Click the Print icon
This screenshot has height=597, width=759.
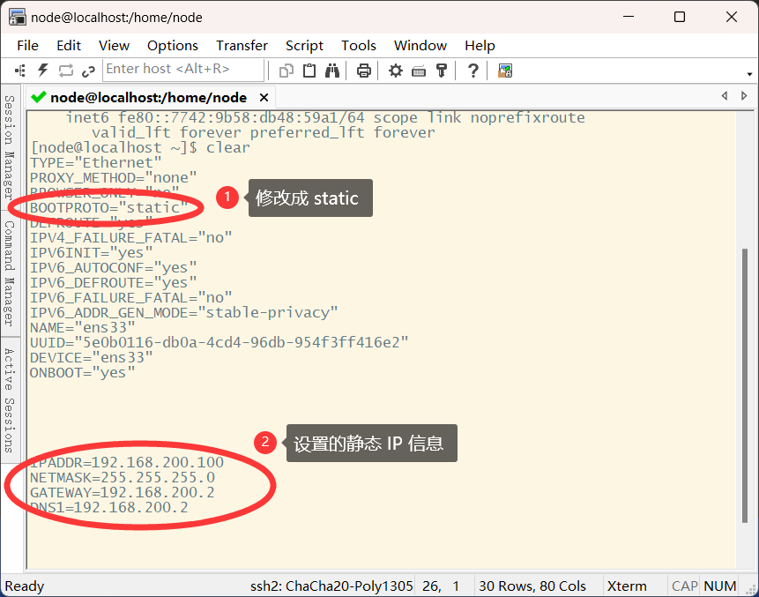363,71
